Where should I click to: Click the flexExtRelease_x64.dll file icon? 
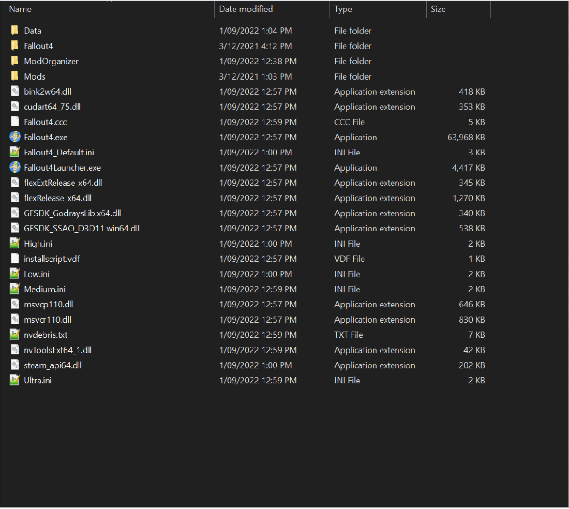14,183
